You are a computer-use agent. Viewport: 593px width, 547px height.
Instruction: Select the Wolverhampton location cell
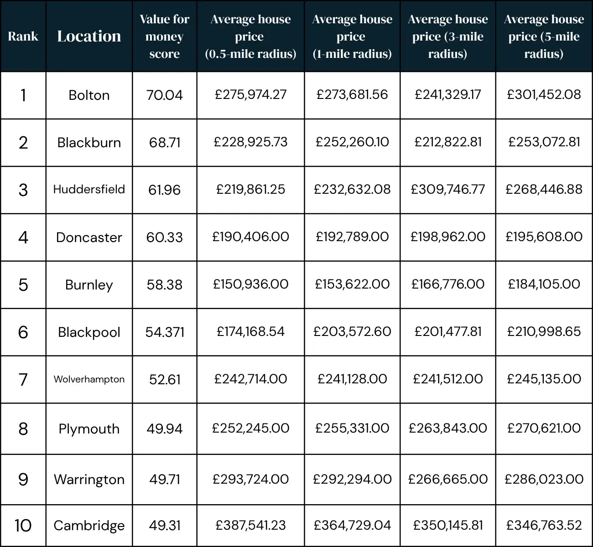tap(89, 379)
